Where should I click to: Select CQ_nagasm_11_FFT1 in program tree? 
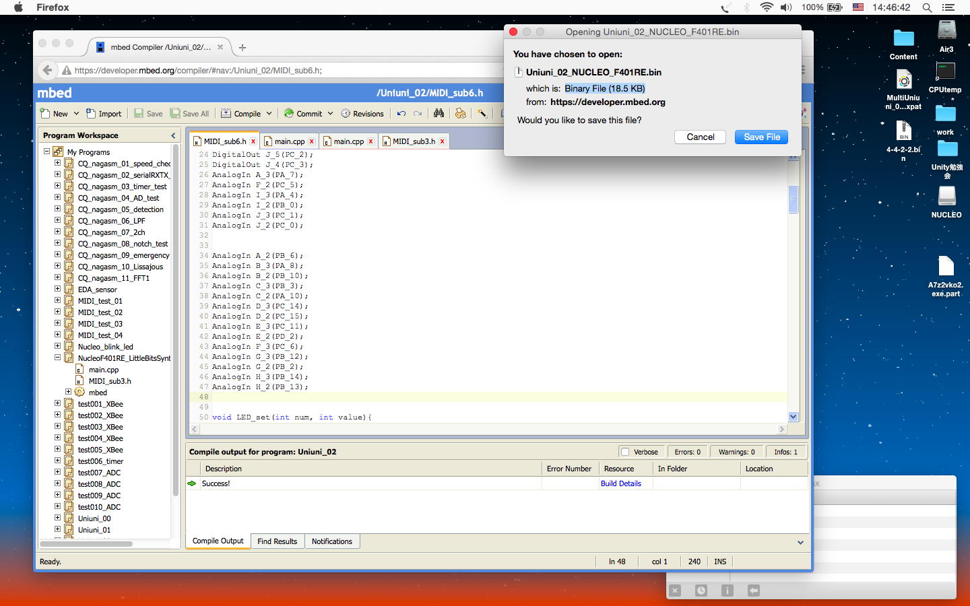tap(113, 277)
